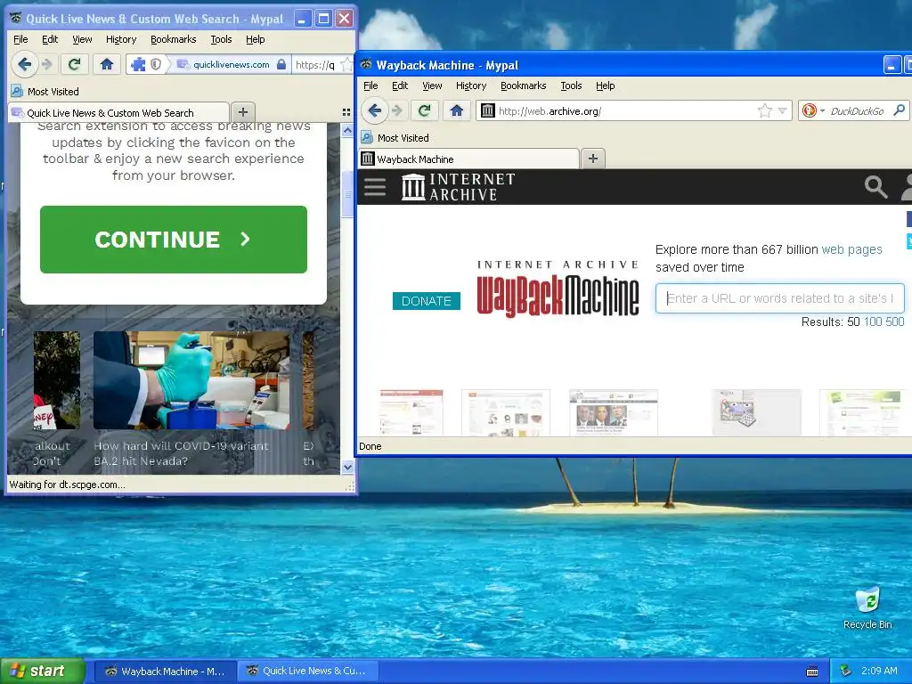Open home page in Wayback Machine window

click(x=457, y=110)
